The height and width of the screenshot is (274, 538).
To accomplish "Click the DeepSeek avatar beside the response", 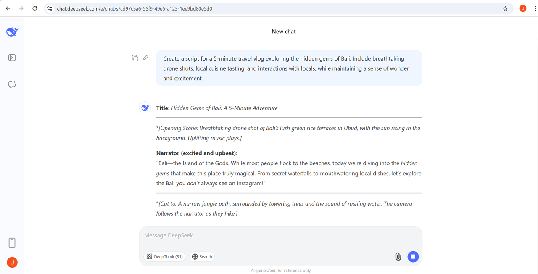I will point(145,108).
